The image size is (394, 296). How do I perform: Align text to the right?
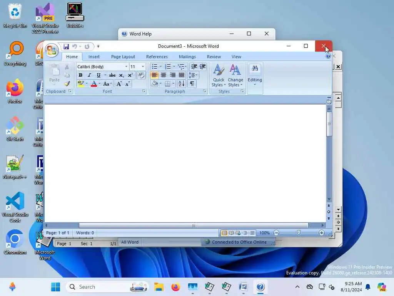tap(172, 75)
